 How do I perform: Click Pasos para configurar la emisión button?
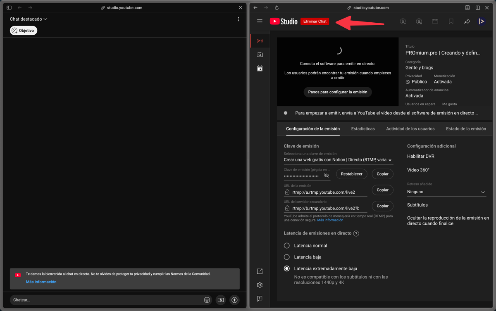tap(338, 92)
